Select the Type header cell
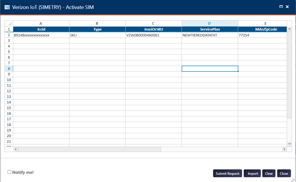The height and width of the screenshot is (182, 296). [x=97, y=29]
